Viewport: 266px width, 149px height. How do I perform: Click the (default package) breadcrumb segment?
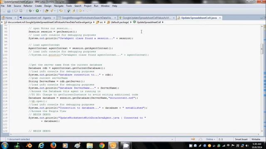point(120,22)
